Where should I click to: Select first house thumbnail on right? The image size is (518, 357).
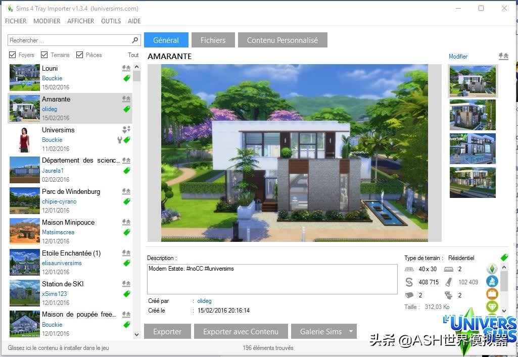(473, 80)
